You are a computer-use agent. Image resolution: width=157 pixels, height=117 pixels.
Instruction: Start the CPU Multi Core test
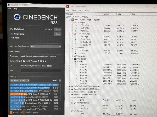[x=58, y=29]
